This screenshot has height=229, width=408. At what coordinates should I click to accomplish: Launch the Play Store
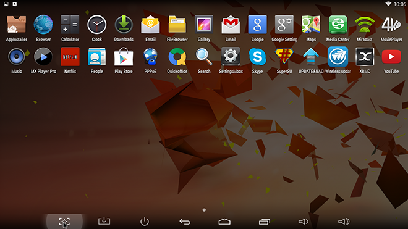point(124,57)
